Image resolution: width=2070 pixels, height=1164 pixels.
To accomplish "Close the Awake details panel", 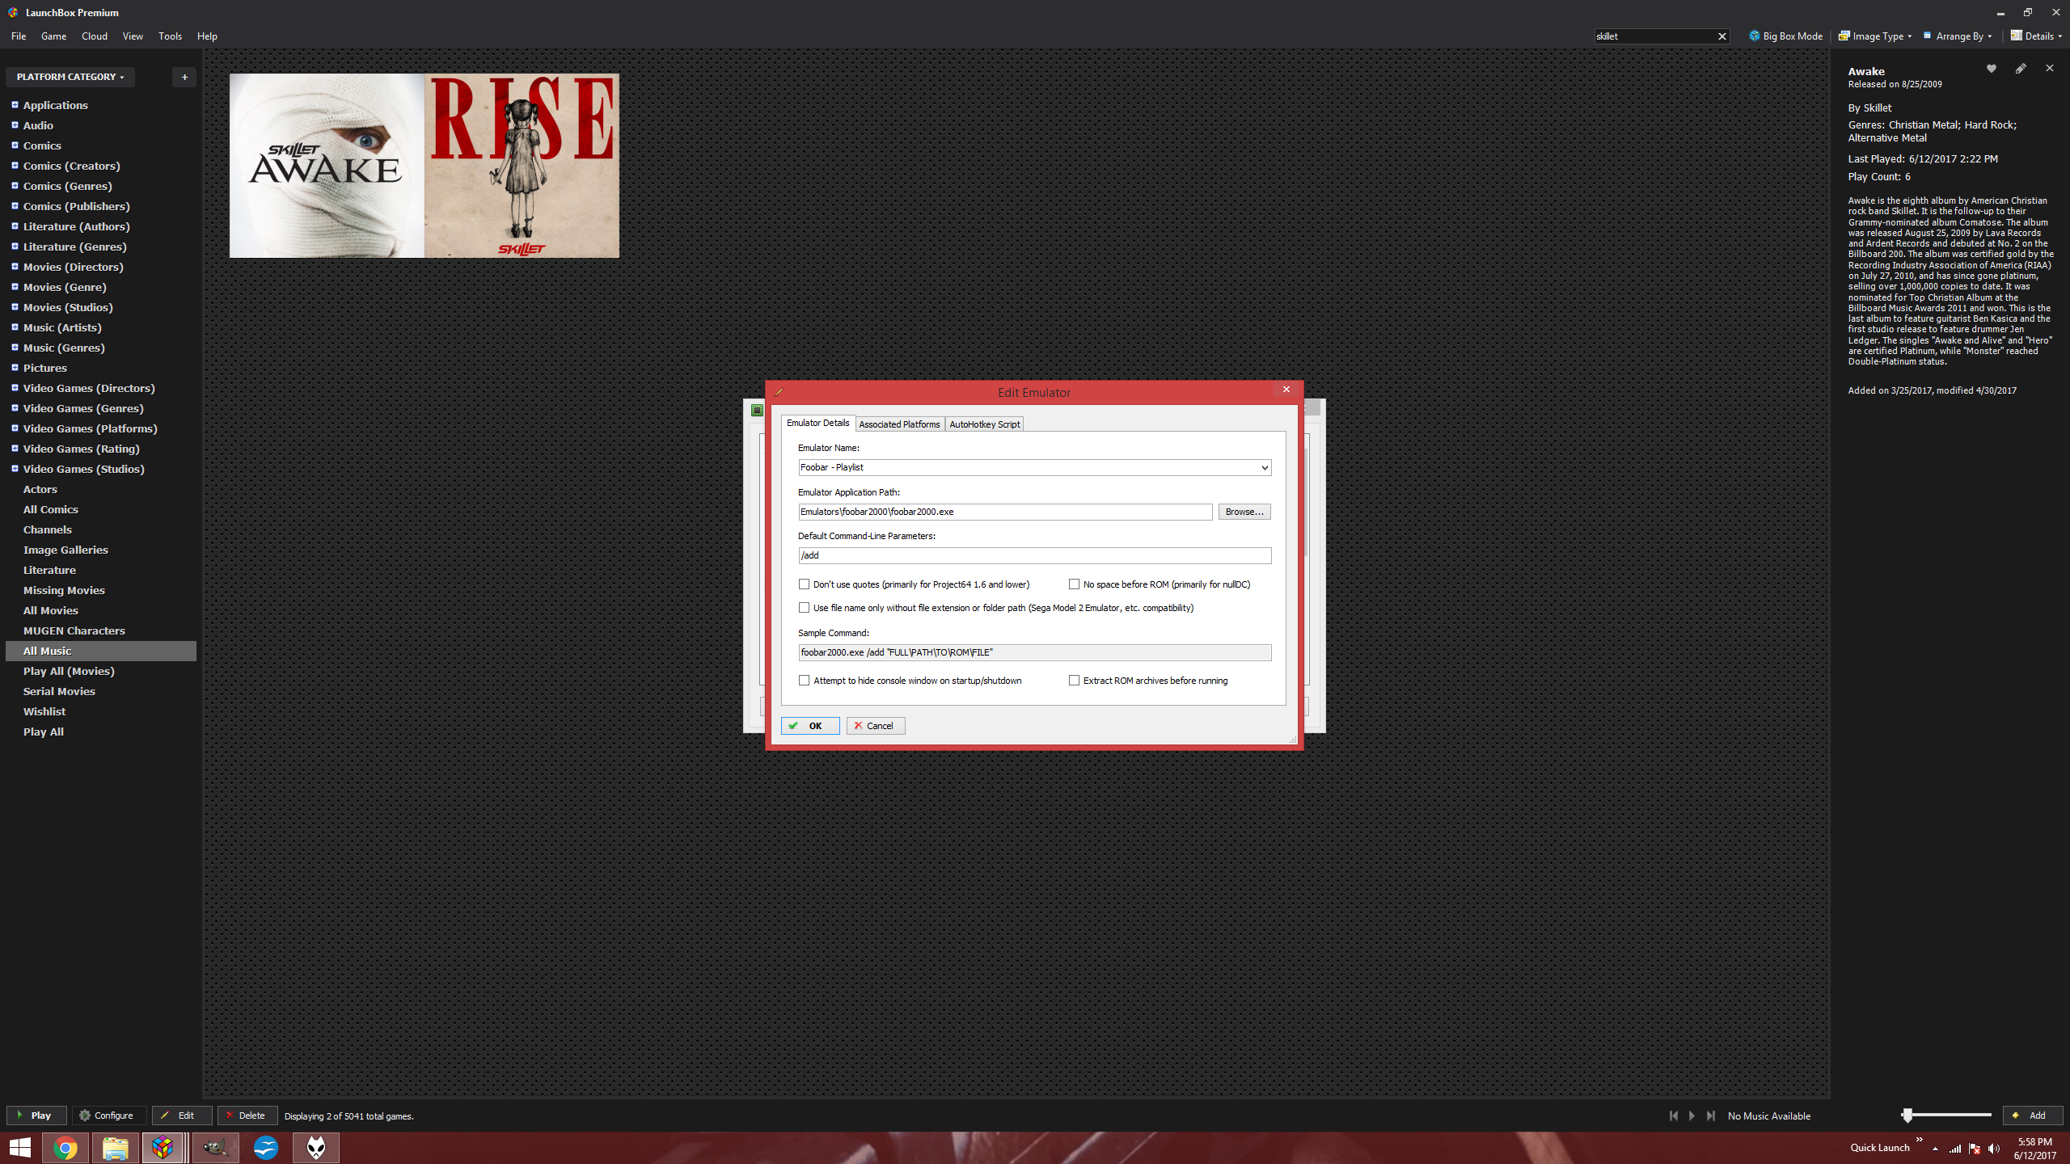I will [2049, 69].
